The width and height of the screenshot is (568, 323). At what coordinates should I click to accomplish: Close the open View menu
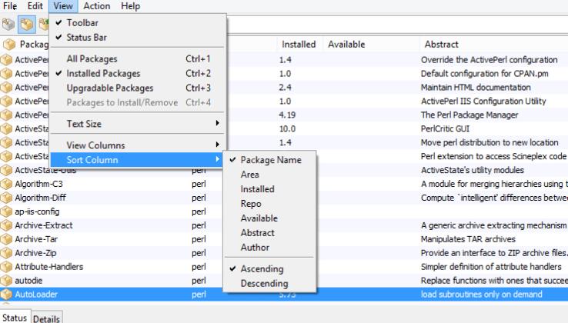63,6
